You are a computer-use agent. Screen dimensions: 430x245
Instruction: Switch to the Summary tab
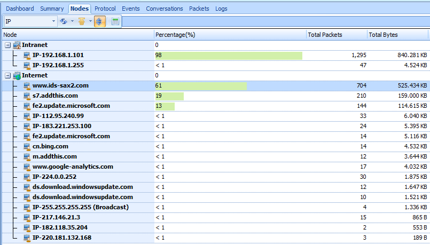click(x=52, y=9)
